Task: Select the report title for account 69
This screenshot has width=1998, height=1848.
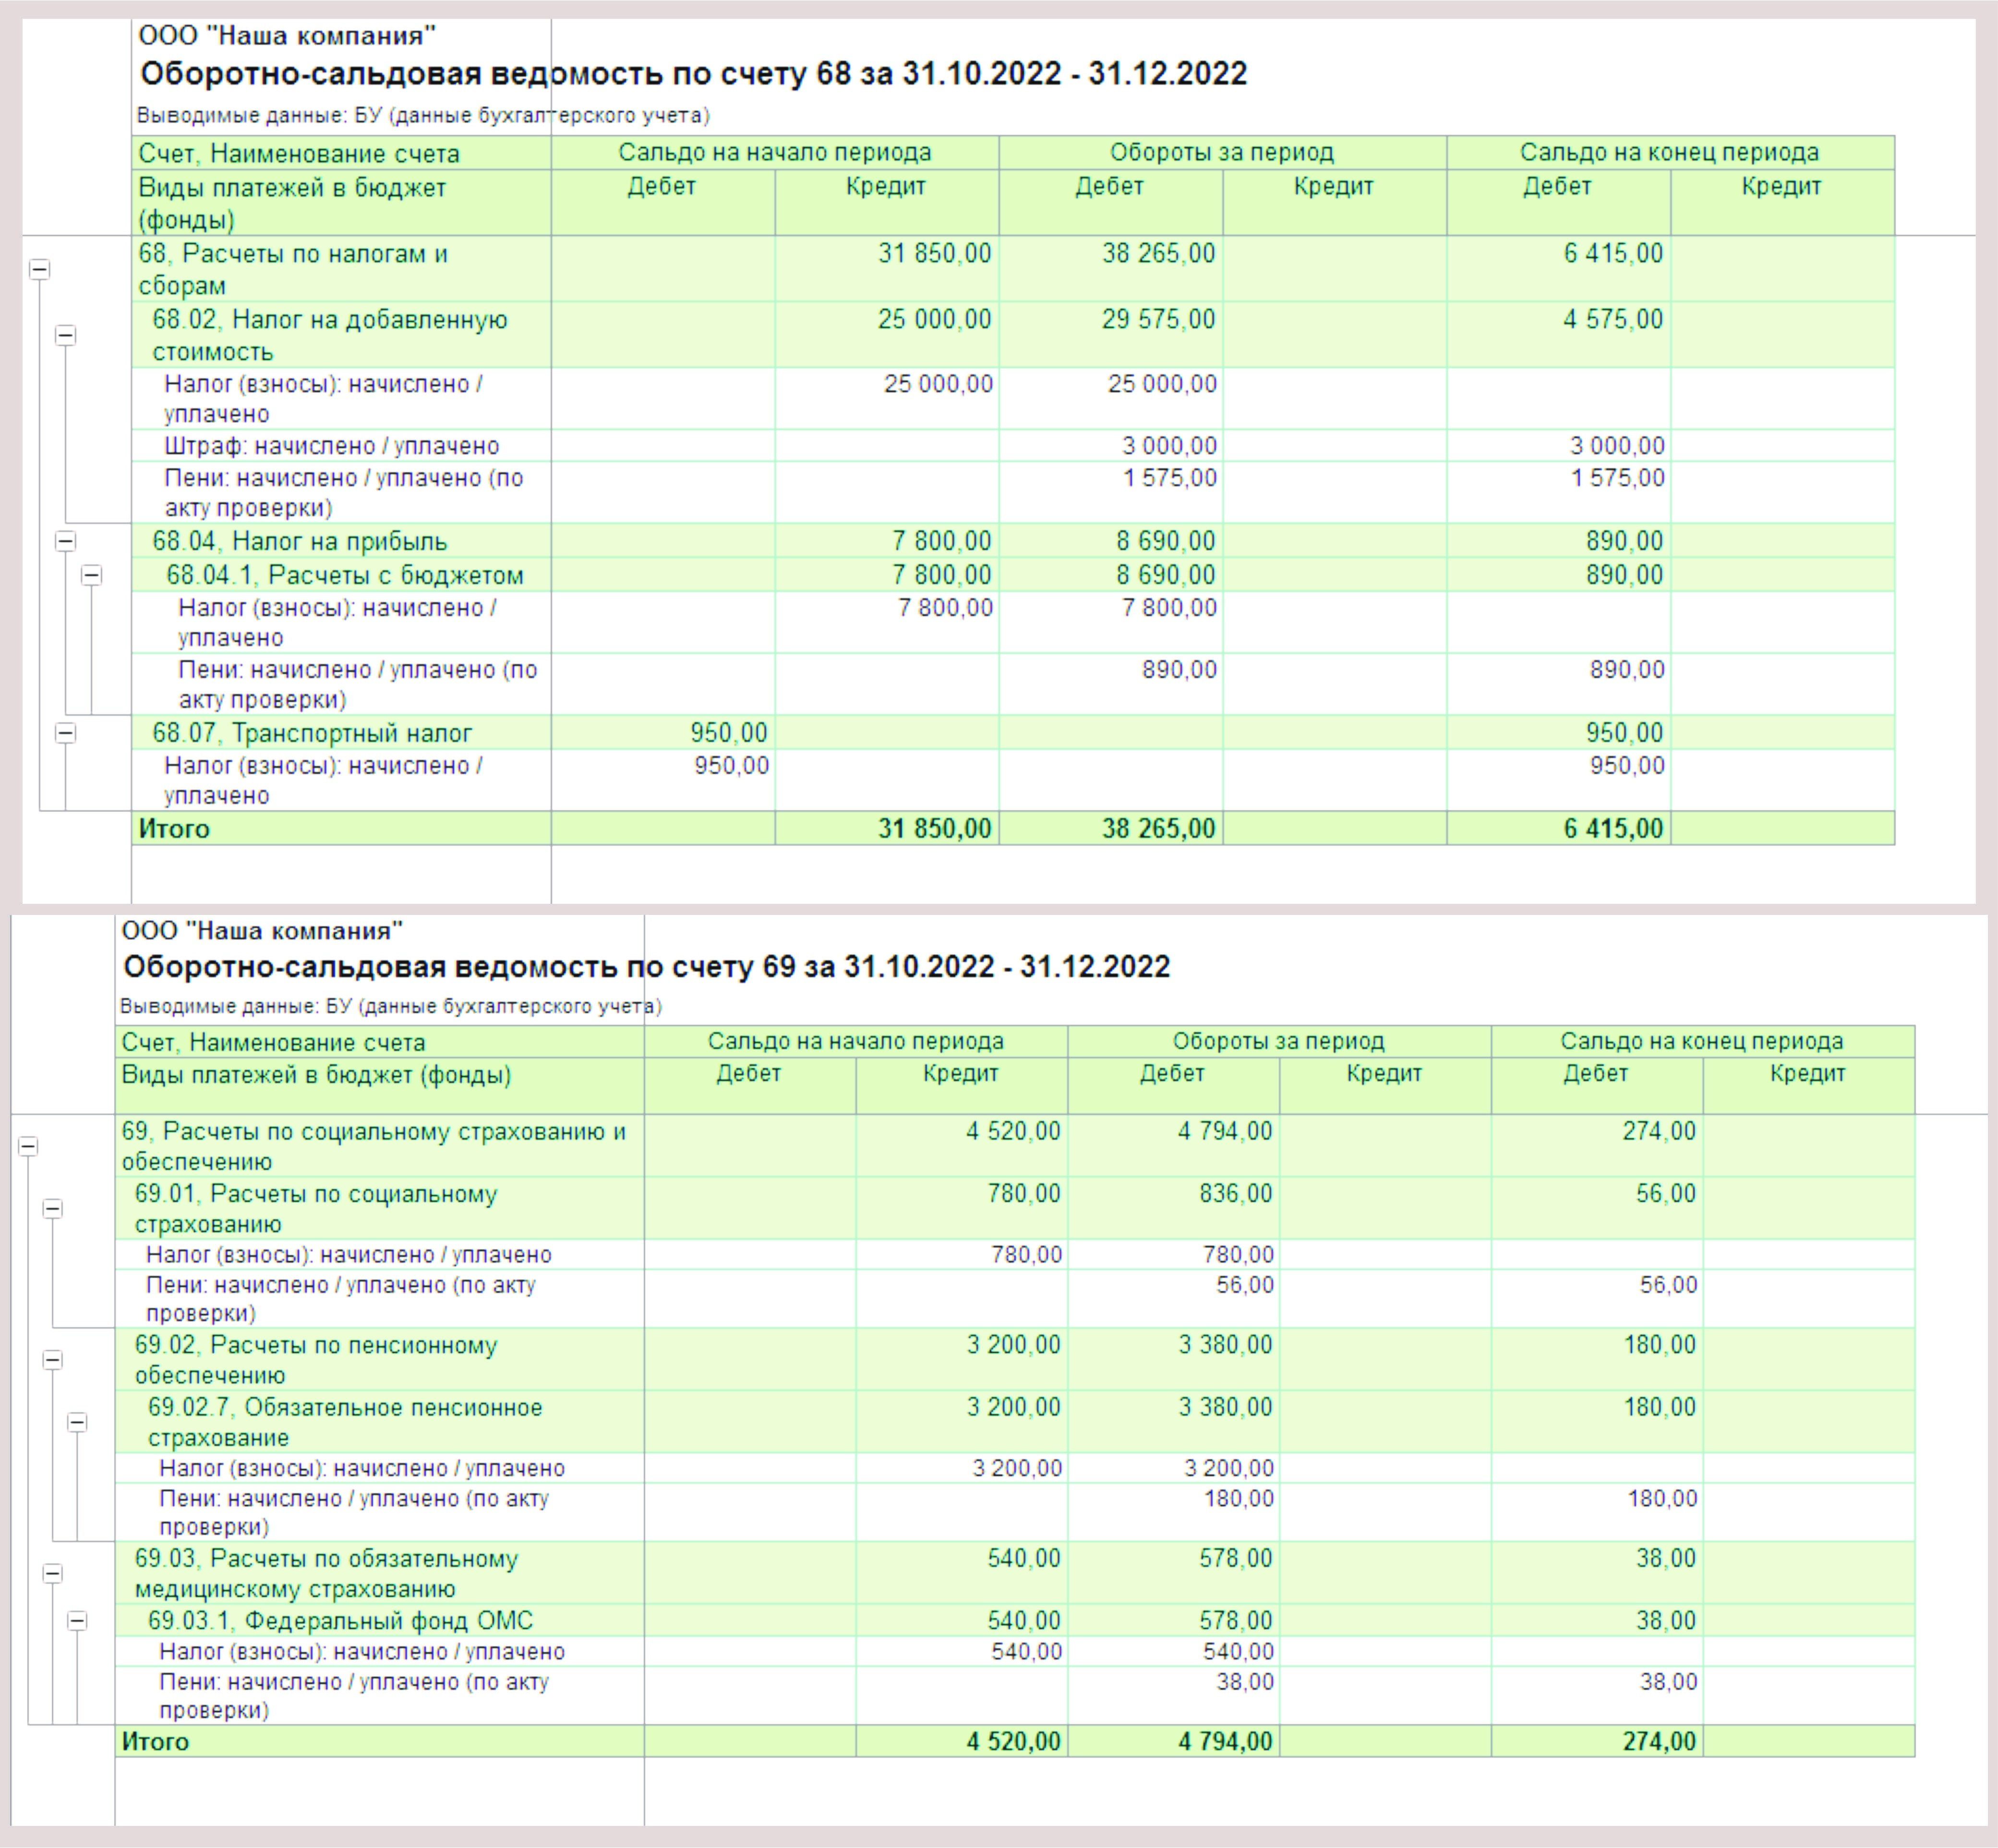Action: click(646, 967)
